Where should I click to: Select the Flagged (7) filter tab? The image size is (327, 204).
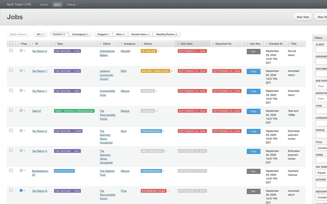pos(103,34)
